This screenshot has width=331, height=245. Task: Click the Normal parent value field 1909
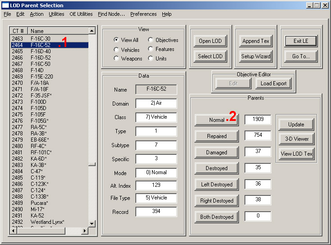point(258,120)
